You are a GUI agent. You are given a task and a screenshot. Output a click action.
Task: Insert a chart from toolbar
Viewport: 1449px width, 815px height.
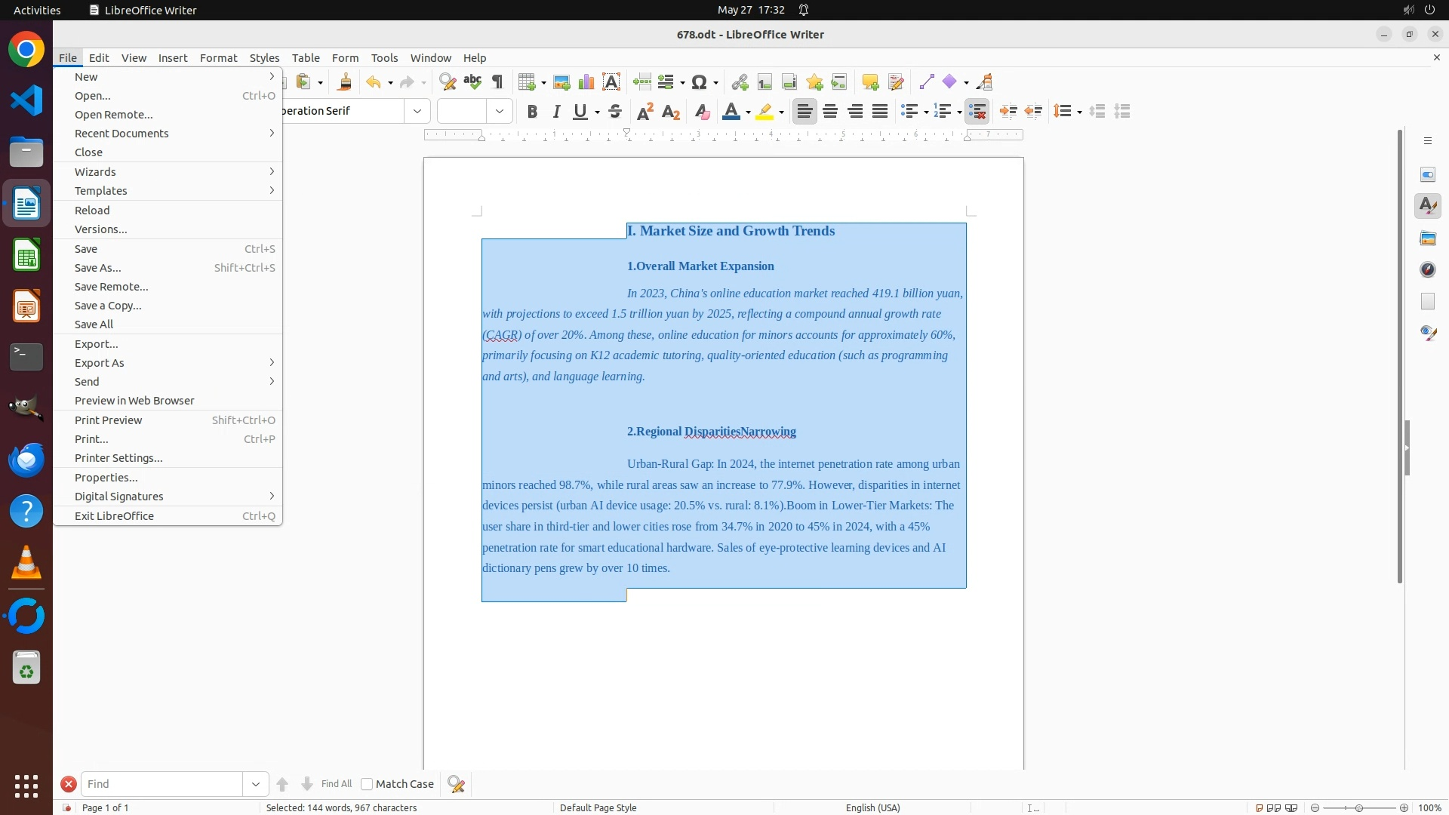point(586,82)
